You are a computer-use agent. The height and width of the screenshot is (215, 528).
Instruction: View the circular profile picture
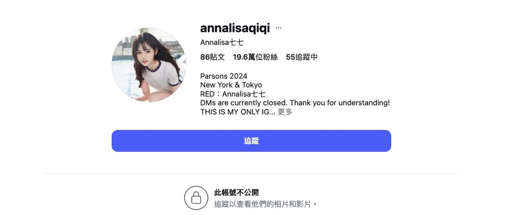(x=149, y=65)
